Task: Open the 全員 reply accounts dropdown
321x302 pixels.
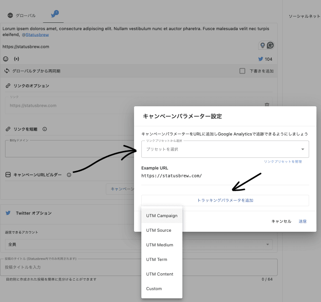Action: [139, 245]
